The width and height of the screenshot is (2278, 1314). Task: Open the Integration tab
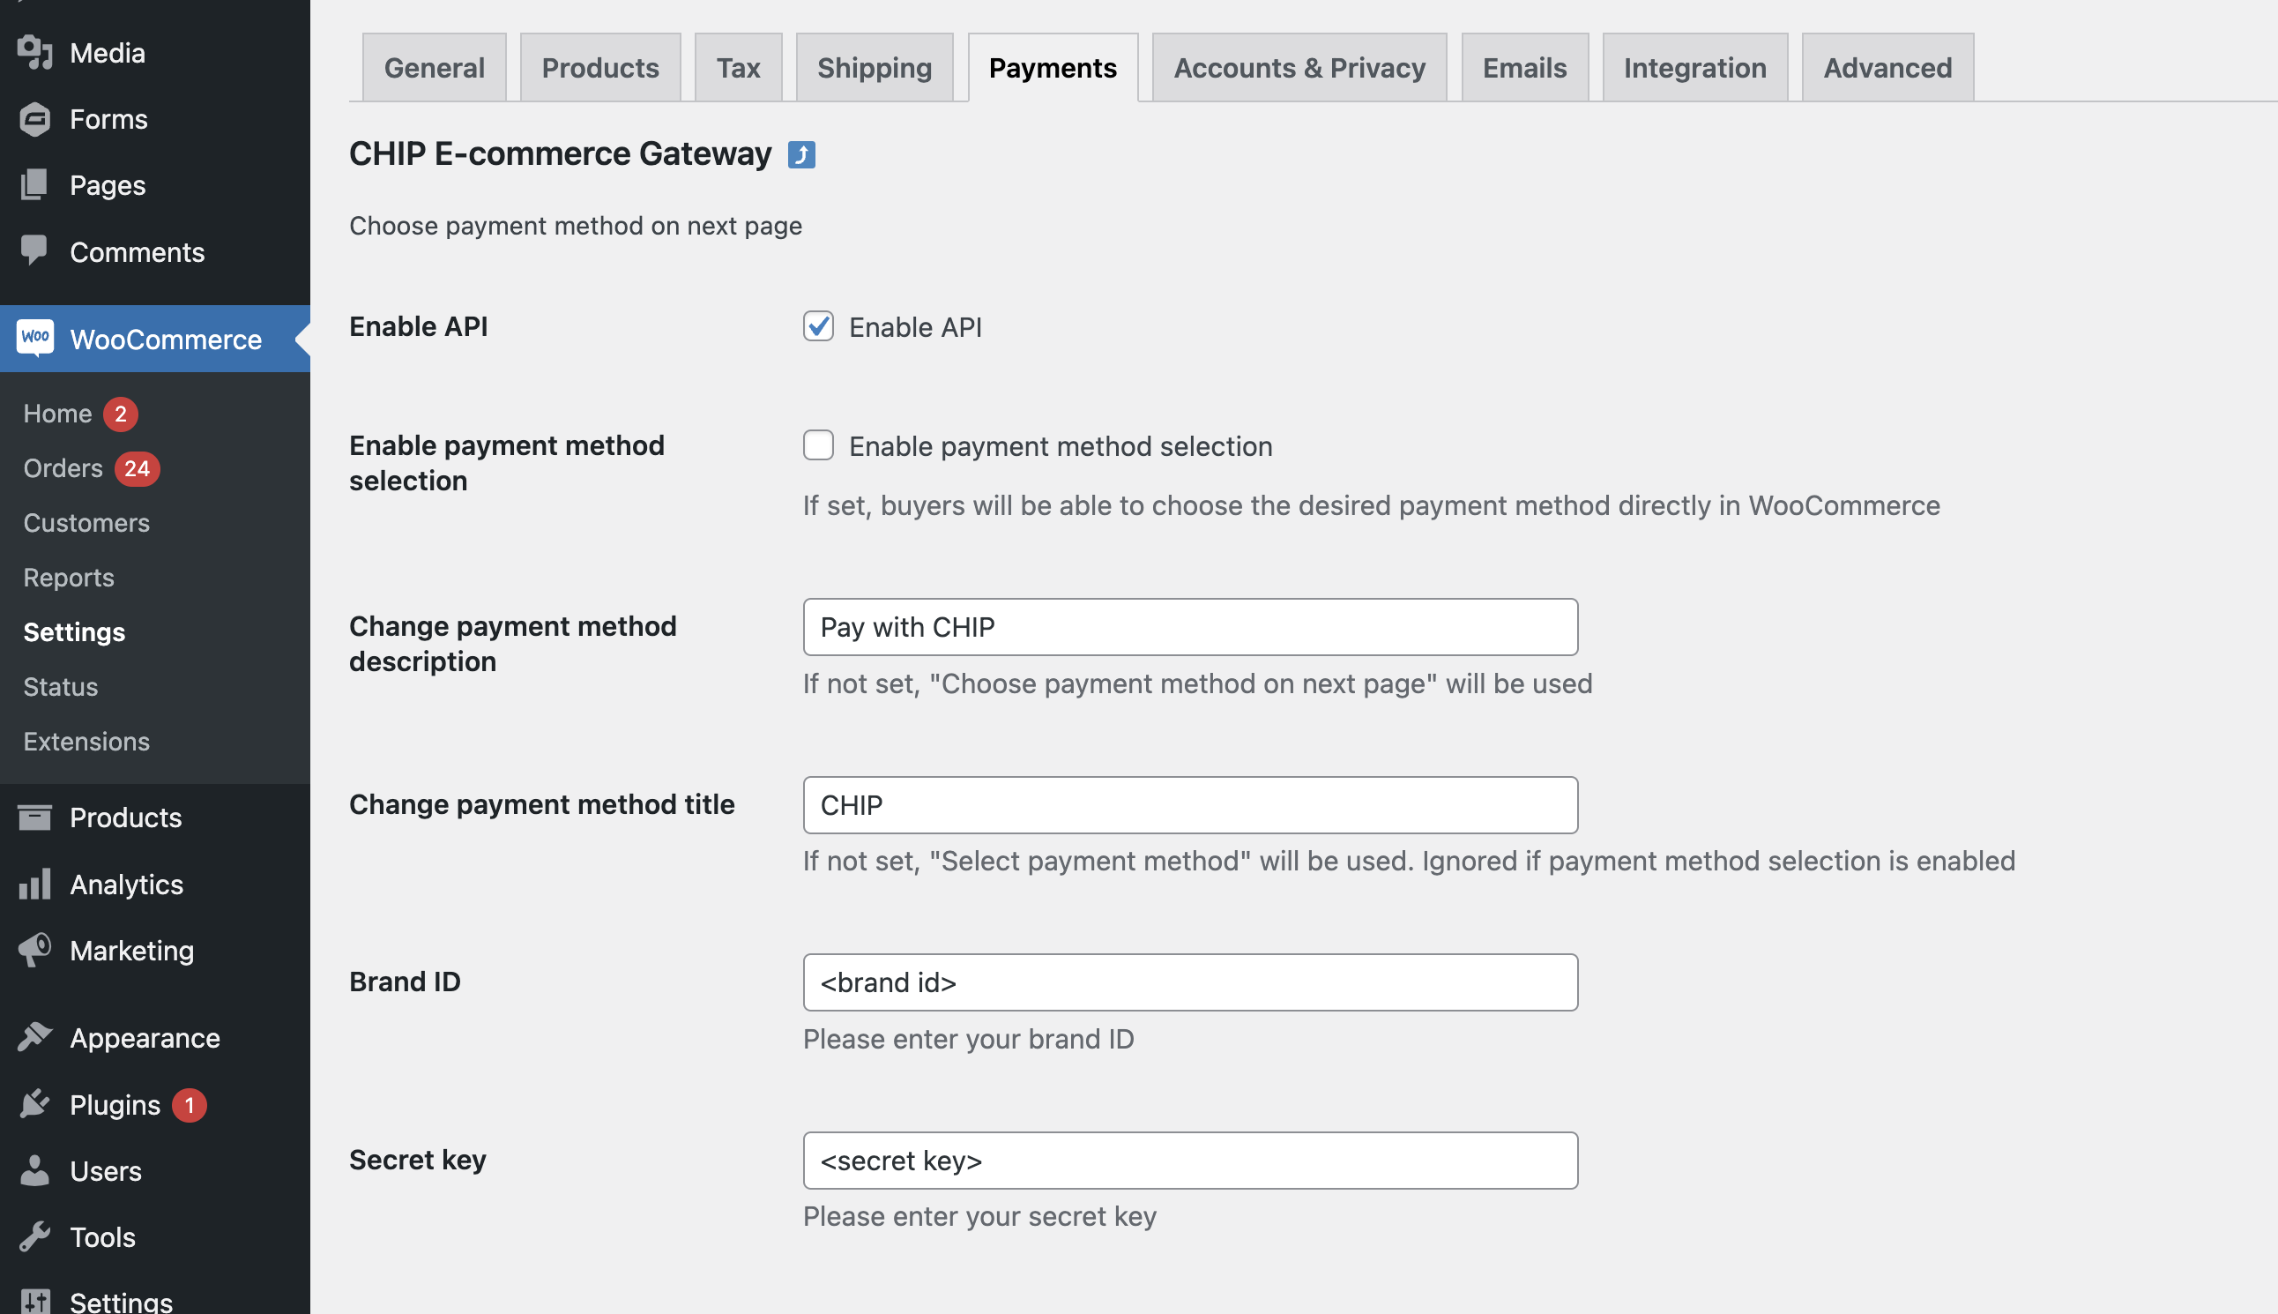tap(1695, 68)
